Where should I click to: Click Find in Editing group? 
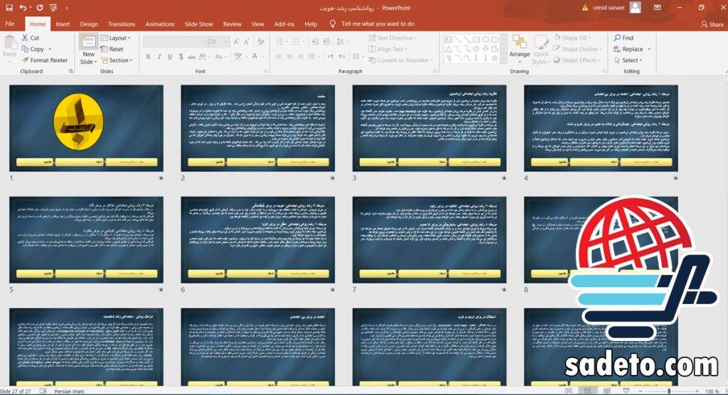[x=623, y=38]
